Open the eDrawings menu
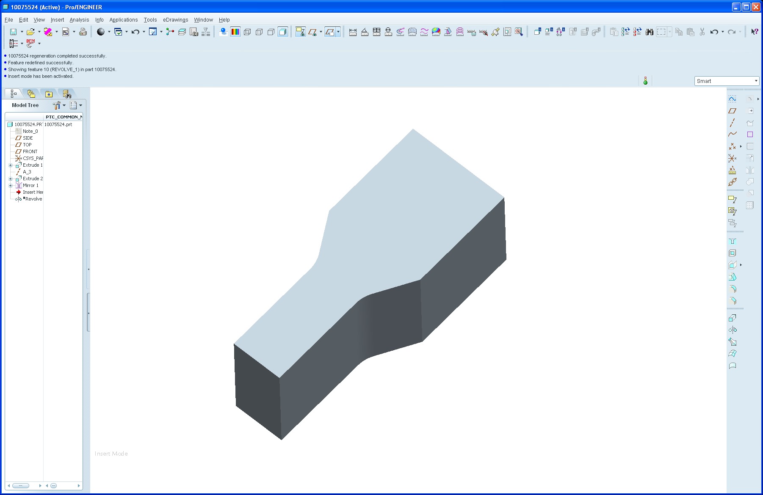 (x=175, y=19)
